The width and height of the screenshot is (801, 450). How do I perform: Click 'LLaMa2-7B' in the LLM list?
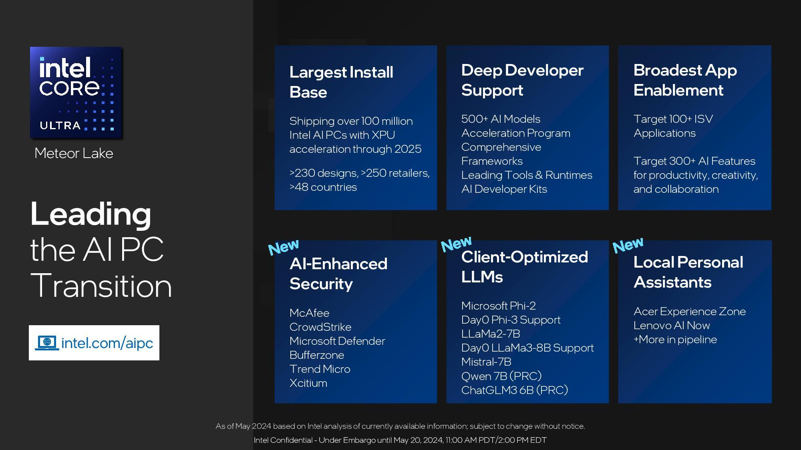pyautogui.click(x=491, y=334)
